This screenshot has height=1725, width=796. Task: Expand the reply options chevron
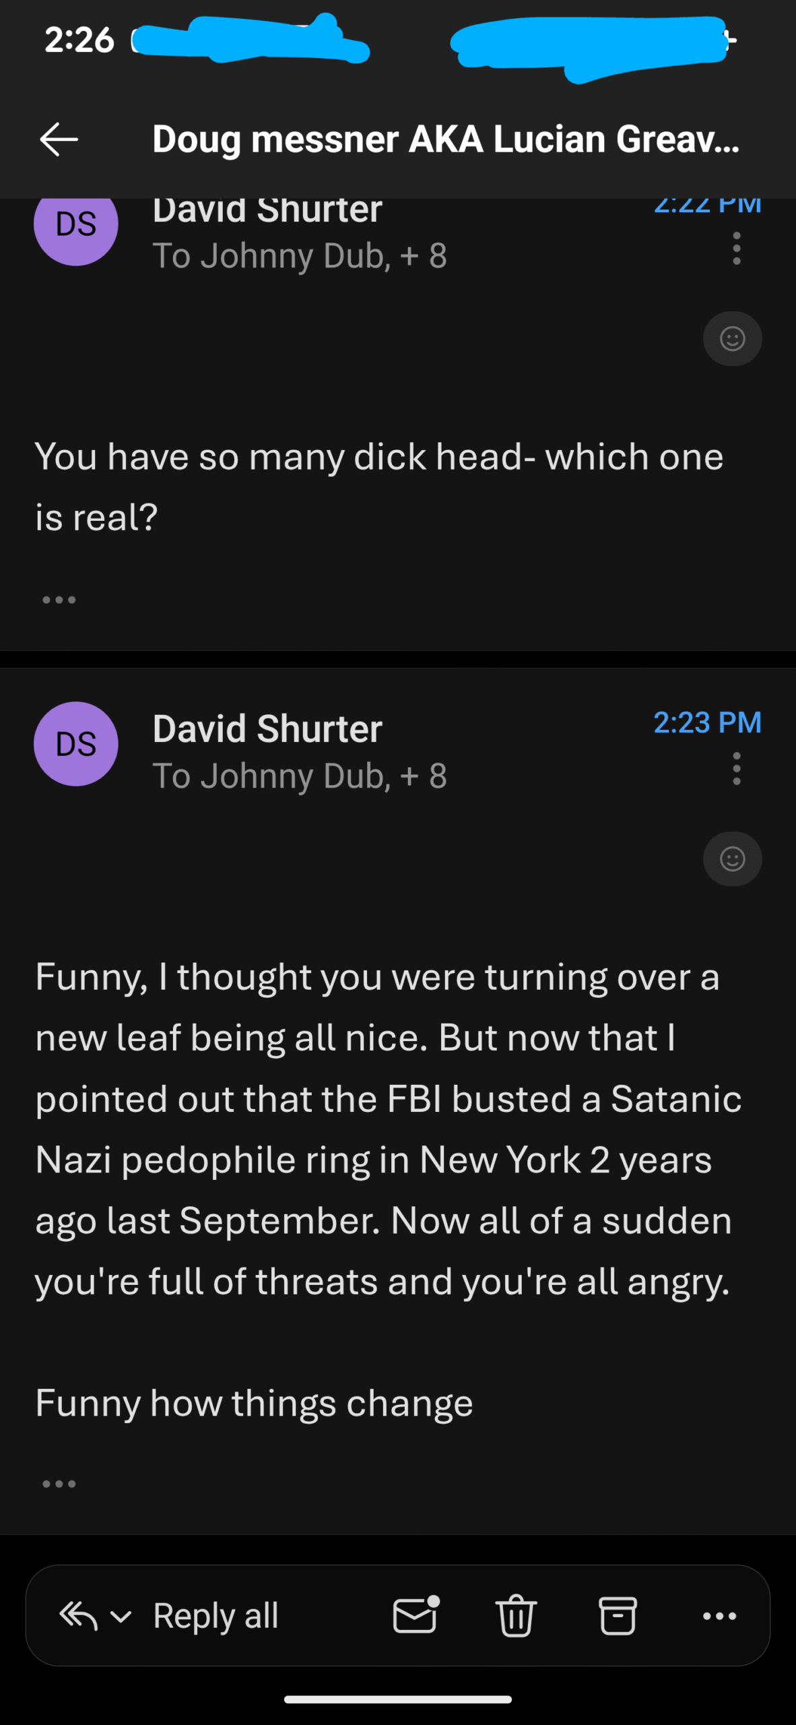(x=121, y=1616)
